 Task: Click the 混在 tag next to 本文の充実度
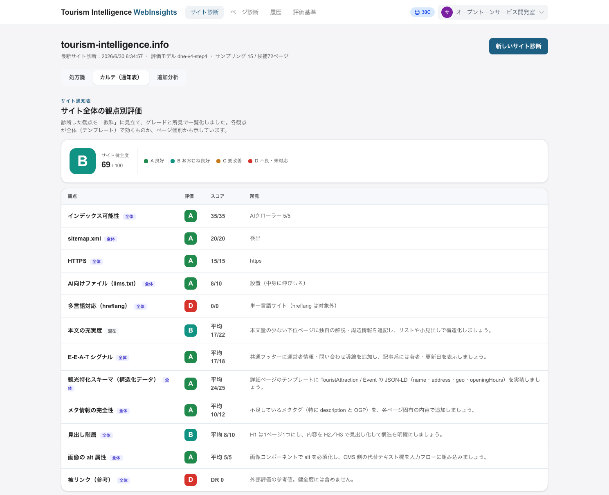(x=112, y=331)
